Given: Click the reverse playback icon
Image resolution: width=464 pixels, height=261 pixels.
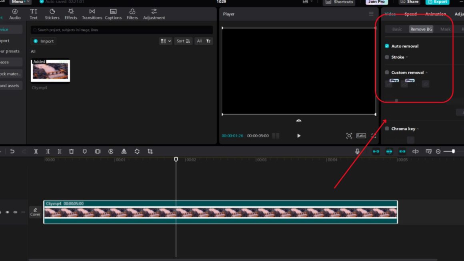Looking at the screenshot, I should pyautogui.click(x=111, y=152).
